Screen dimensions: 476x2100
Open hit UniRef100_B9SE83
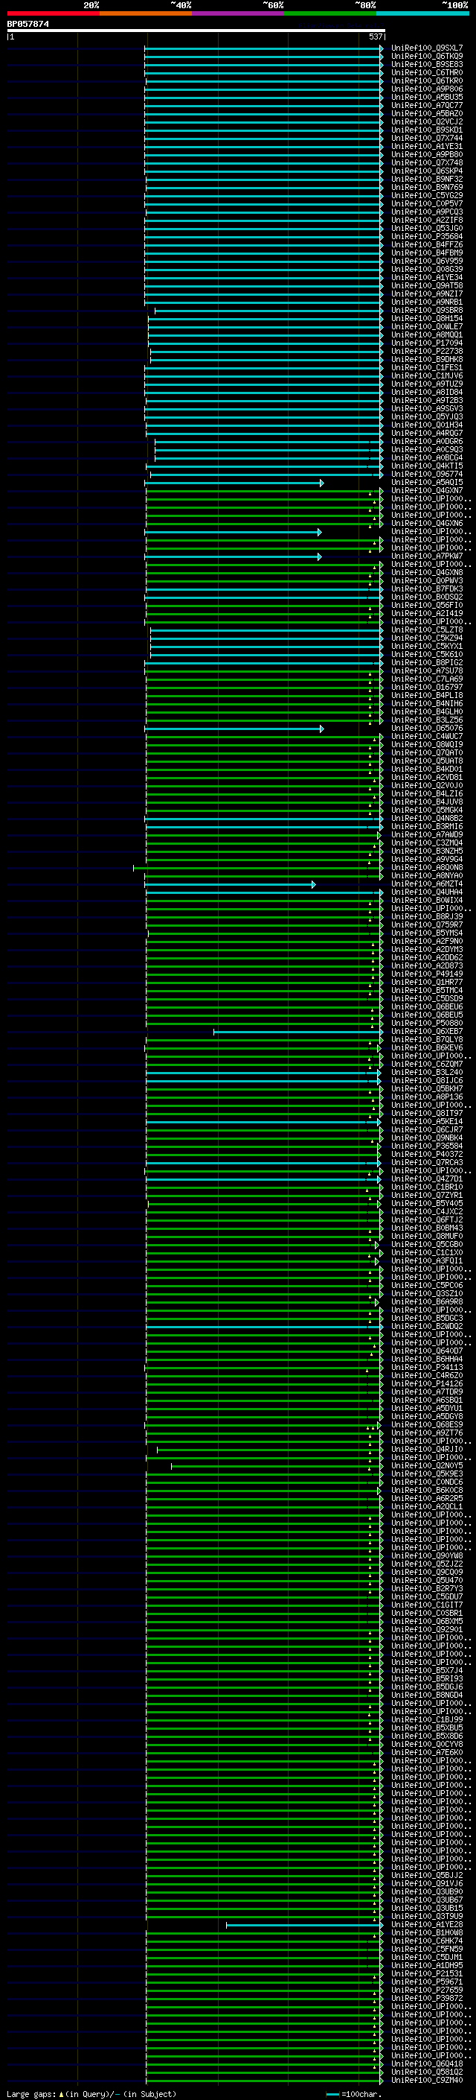(427, 64)
